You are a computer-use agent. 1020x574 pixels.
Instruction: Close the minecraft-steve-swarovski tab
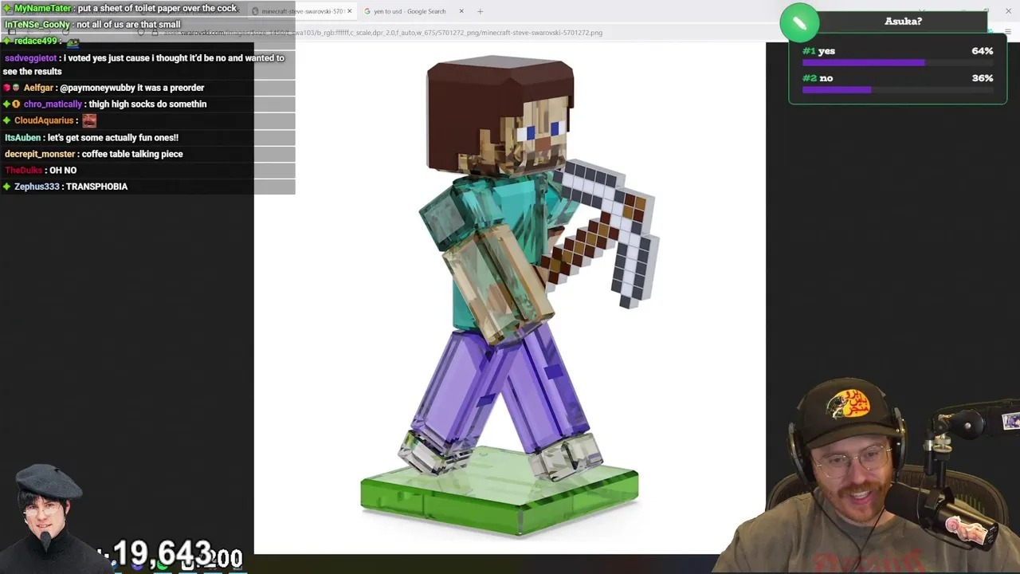point(349,11)
